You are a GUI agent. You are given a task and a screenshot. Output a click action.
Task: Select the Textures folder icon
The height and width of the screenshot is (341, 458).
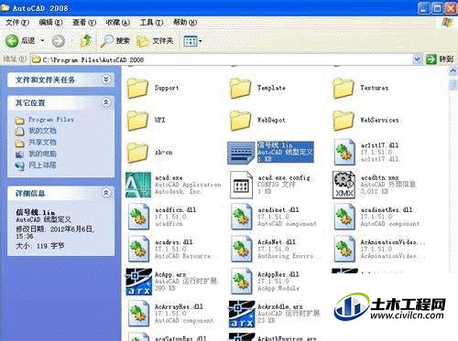coord(343,88)
